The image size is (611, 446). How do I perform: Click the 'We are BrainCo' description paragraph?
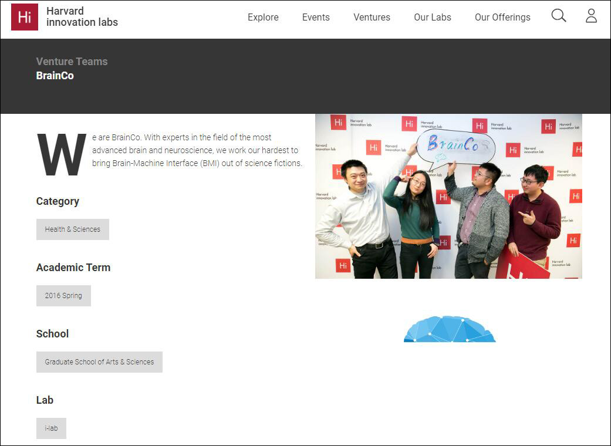coord(170,154)
